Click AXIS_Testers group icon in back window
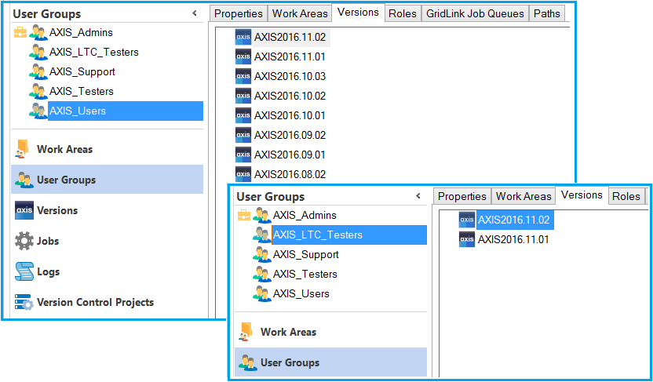 [38, 91]
